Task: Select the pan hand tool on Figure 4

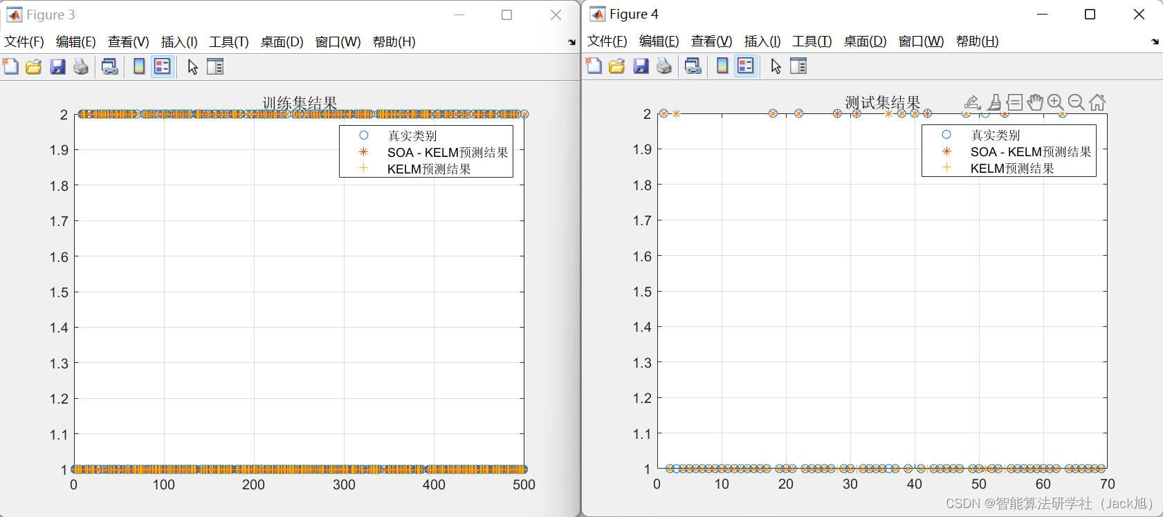Action: coord(1034,102)
